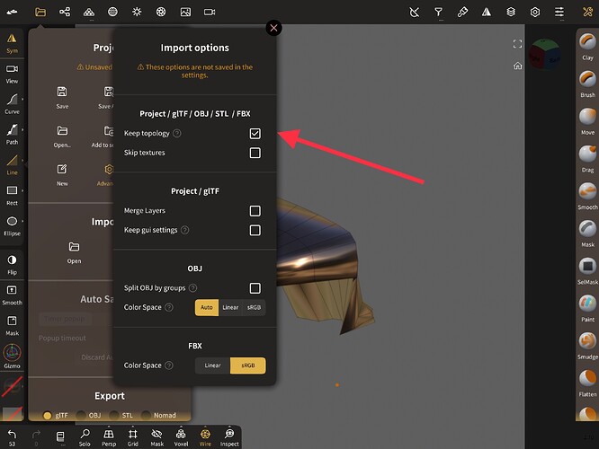Screen dimensions: 599x449
Task: Select the Smudge tool
Action: [x=587, y=346]
